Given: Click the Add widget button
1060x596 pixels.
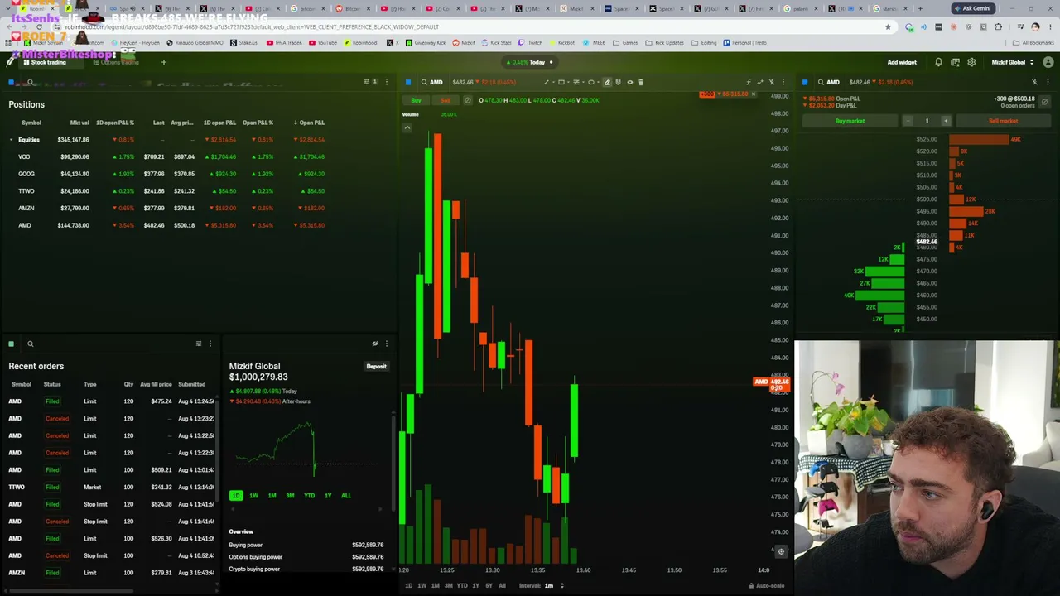Looking at the screenshot, I should click(902, 62).
